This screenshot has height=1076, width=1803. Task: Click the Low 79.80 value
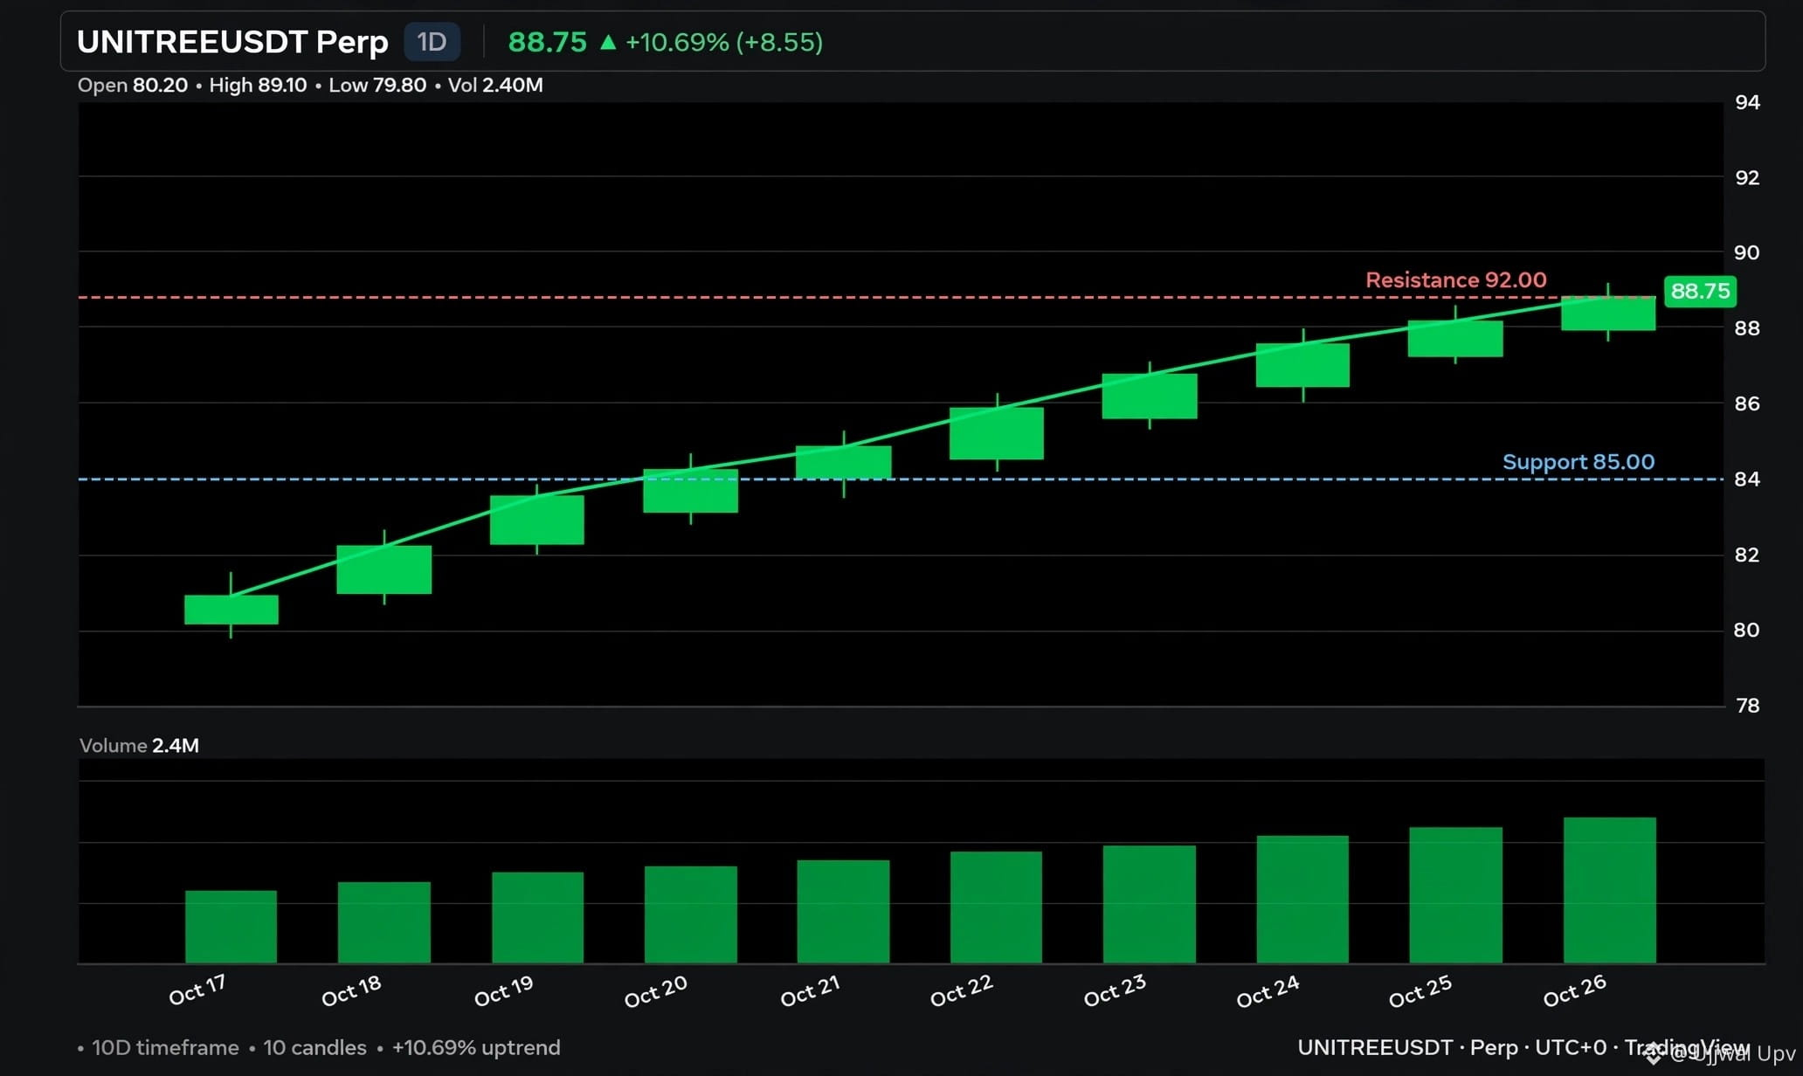pos(377,85)
